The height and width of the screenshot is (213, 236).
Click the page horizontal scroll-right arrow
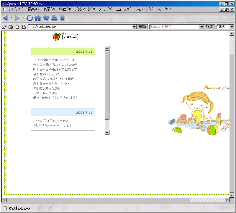227,200
